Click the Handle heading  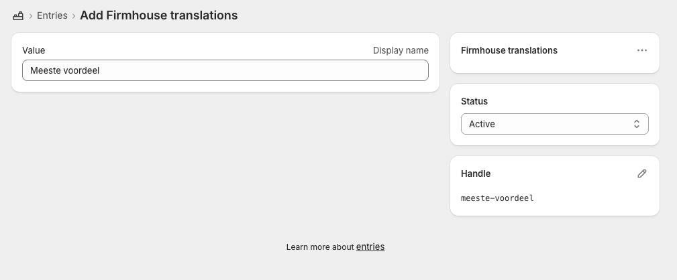coord(476,173)
